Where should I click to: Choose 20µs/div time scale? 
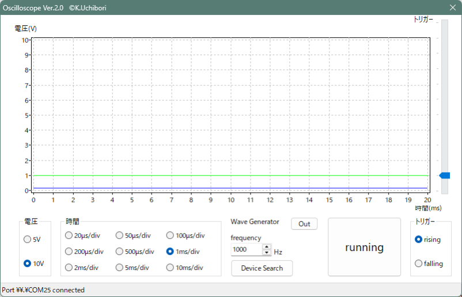[x=69, y=235]
